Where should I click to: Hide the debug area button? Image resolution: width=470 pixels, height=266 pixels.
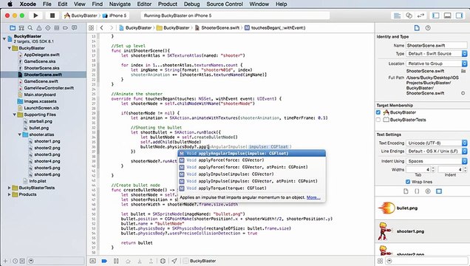(x=92, y=261)
